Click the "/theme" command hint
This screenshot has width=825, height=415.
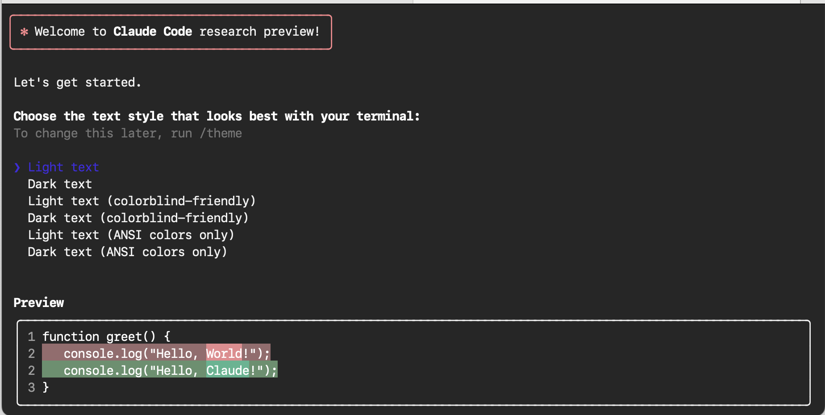pyautogui.click(x=221, y=133)
